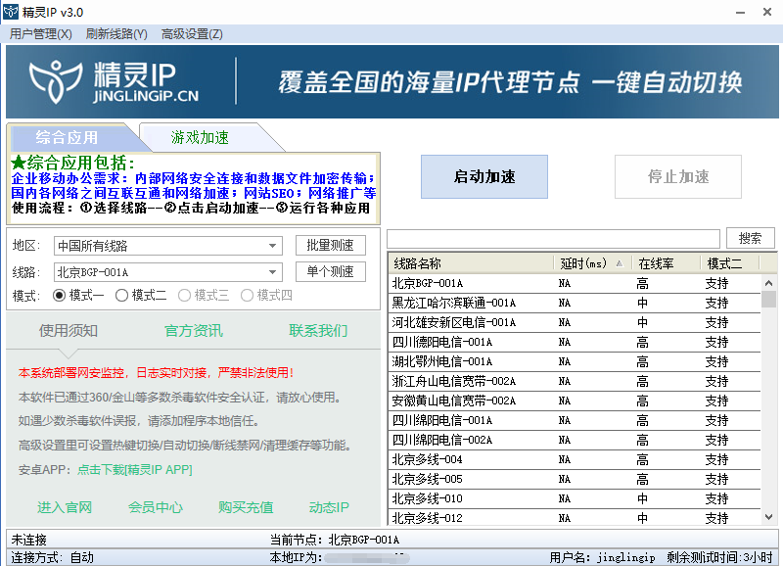Open the 会员中心 link

[157, 508]
